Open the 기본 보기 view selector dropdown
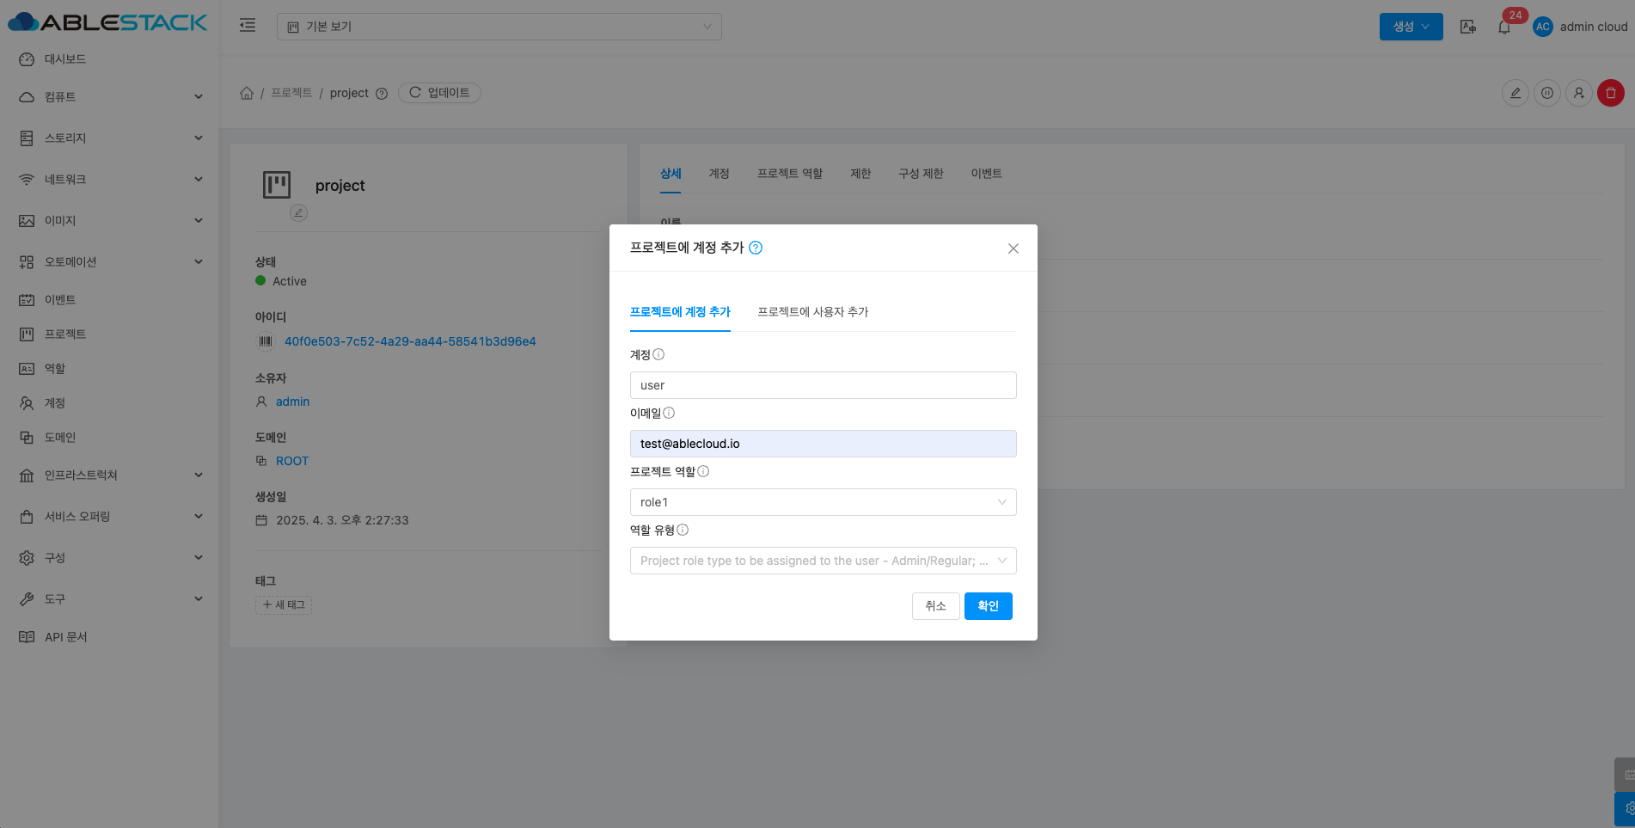The image size is (1635, 828). coord(499,27)
